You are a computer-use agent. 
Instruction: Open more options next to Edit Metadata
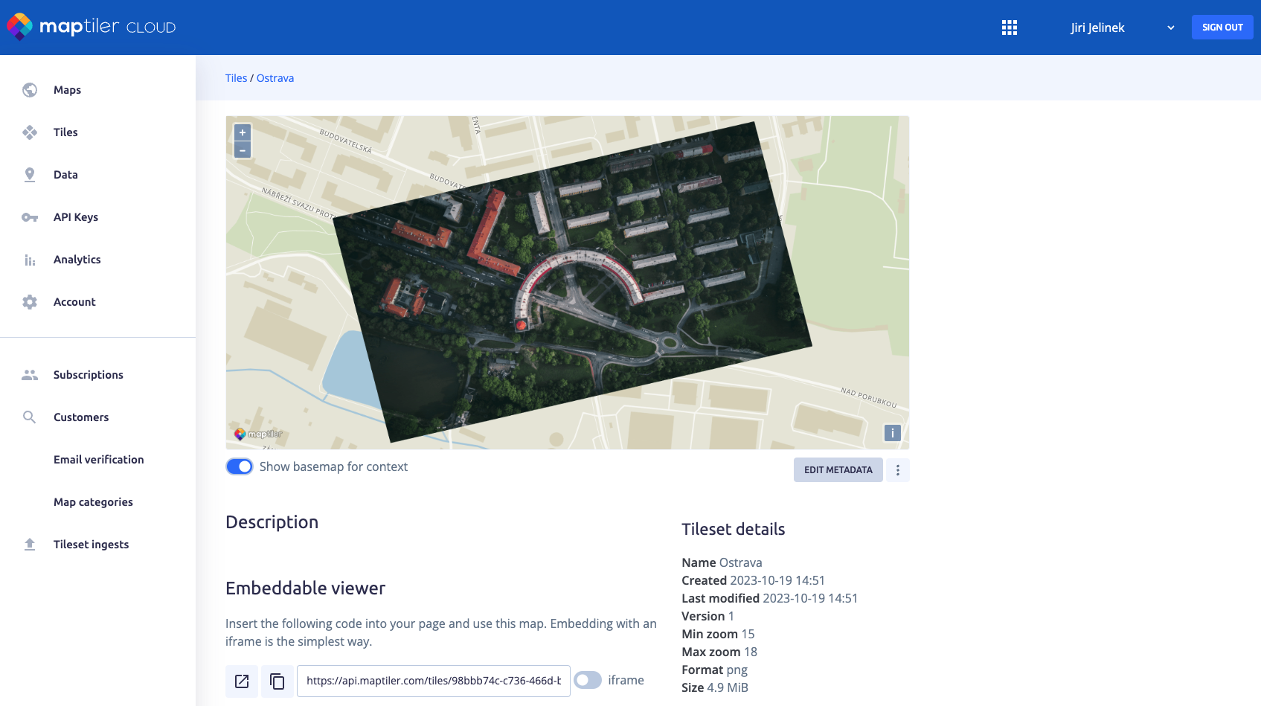898,470
